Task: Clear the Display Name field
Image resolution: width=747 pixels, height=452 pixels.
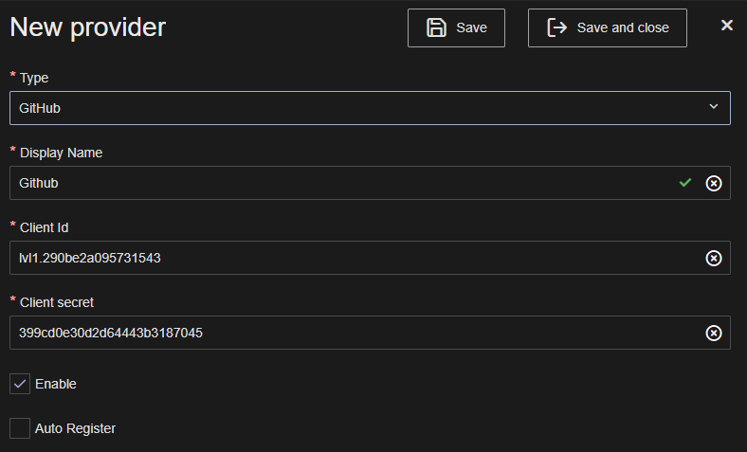Action: coord(714,183)
